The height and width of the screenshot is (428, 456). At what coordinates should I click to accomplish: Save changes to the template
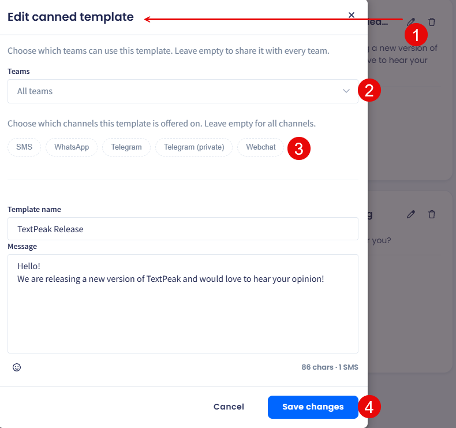pyautogui.click(x=313, y=407)
